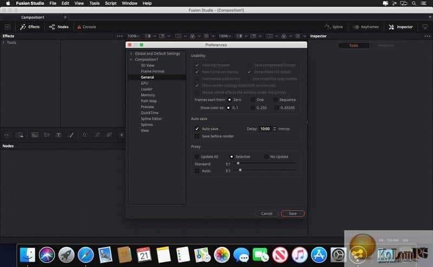Open the App Store in the Dock
433x267 pixels.
[x=319, y=255]
